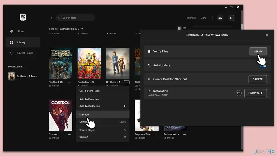This screenshot has width=277, height=156.
Task: Install Dishonored
Action: 169,138
